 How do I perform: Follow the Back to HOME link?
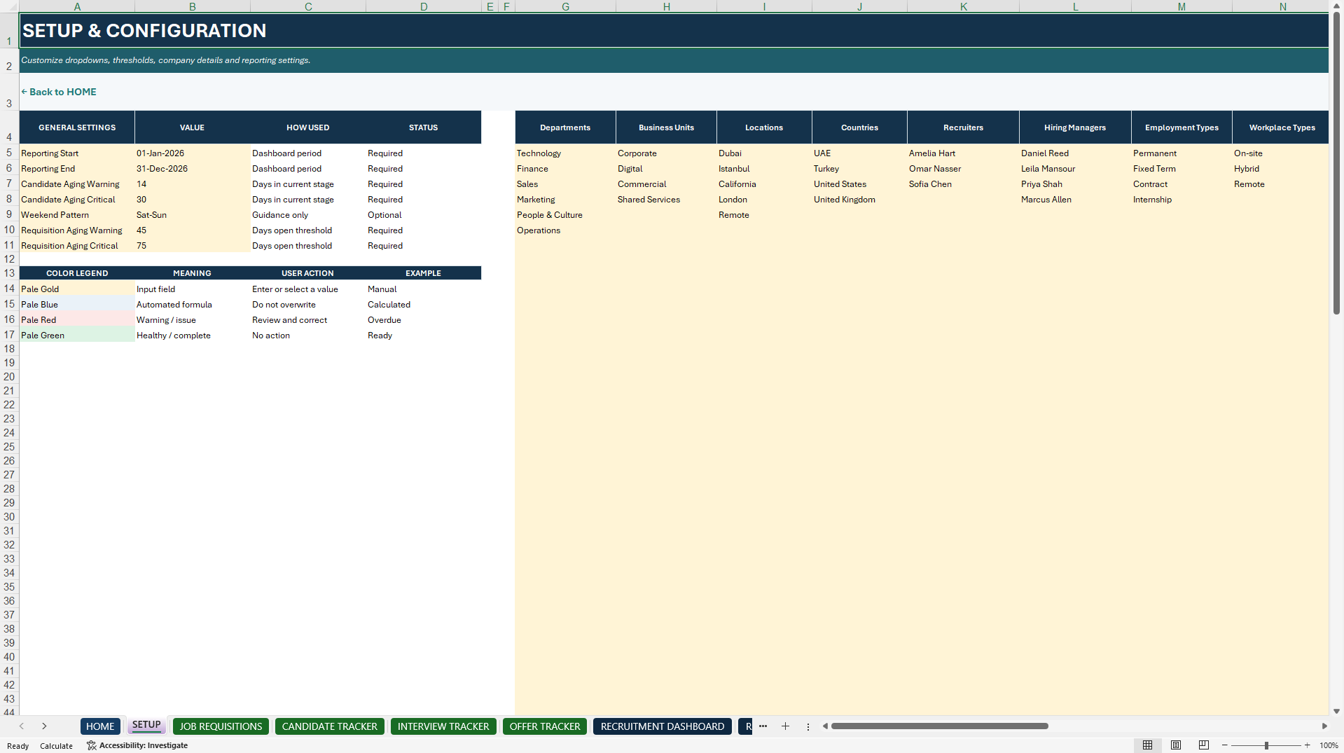59,92
